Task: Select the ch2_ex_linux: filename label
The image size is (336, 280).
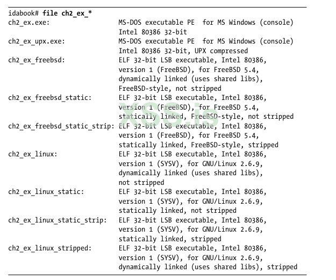Action: (33, 154)
